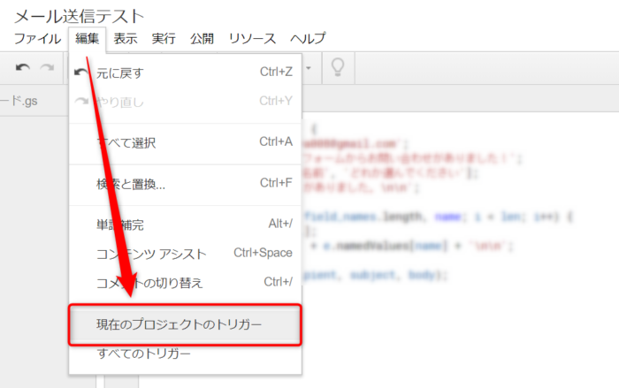The height and width of the screenshot is (388, 619).
Task: Open the リソース menu
Action: click(252, 39)
